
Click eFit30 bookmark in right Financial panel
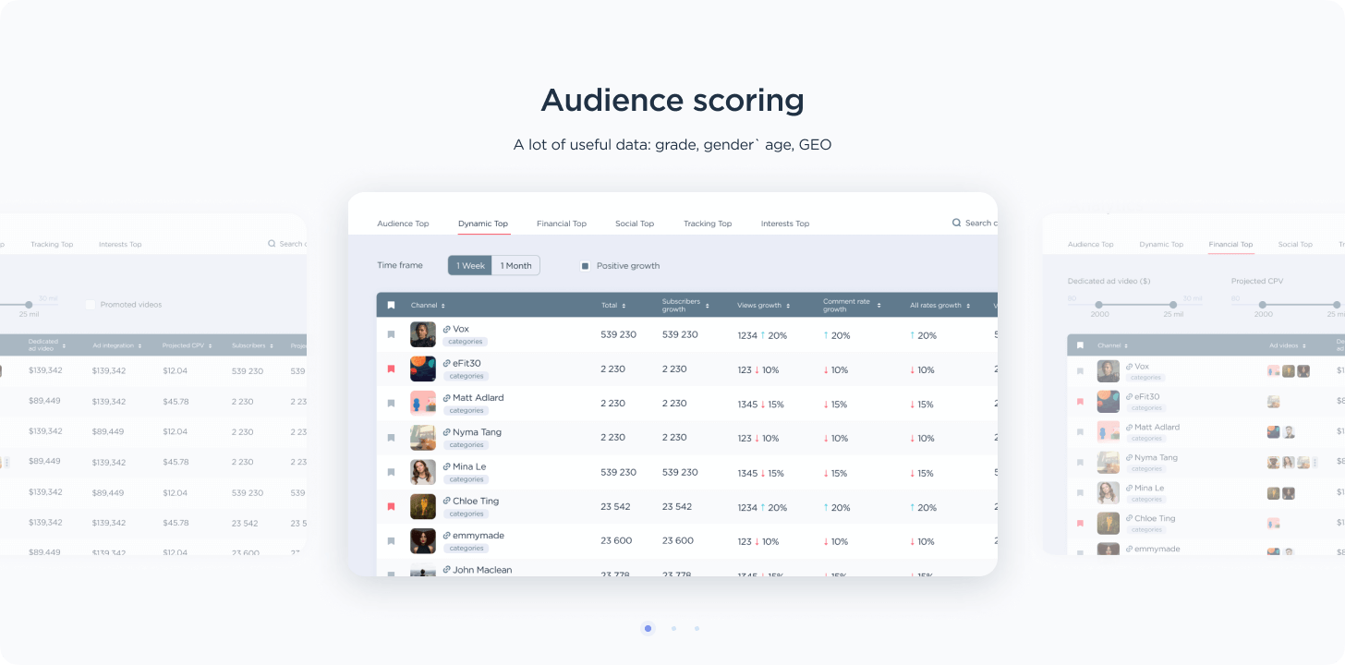[1080, 402]
